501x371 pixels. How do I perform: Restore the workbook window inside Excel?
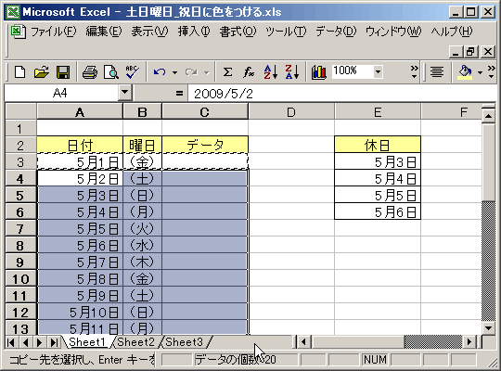[471, 52]
